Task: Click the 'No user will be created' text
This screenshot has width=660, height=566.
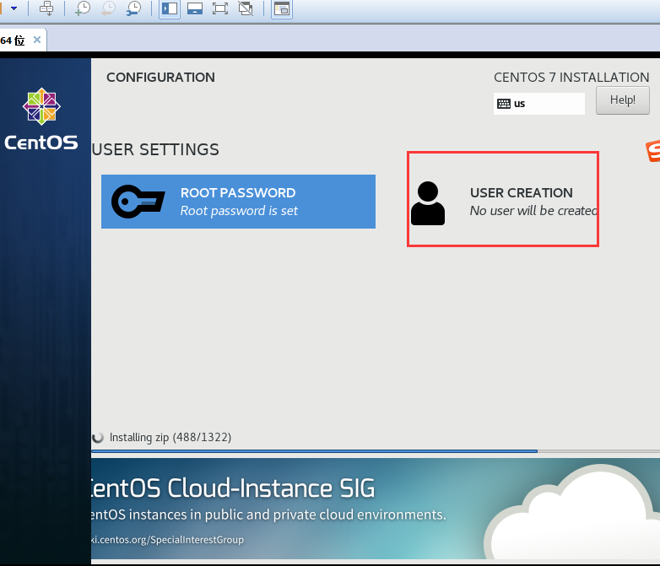Action: pos(533,210)
